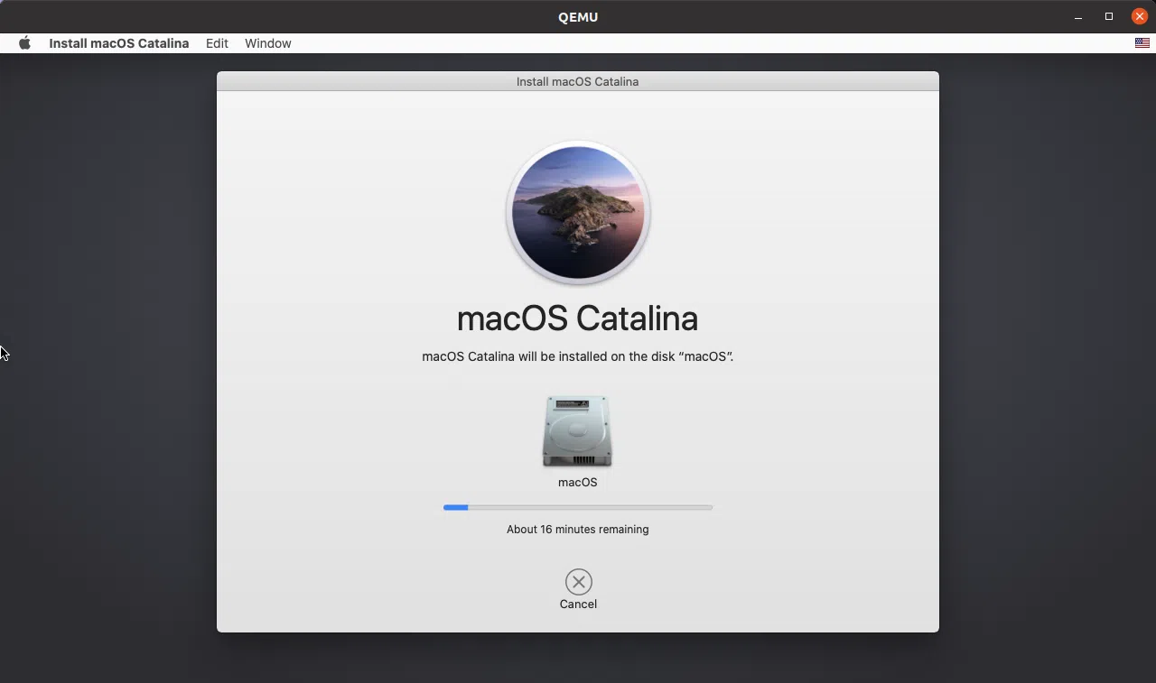This screenshot has width=1156, height=683.
Task: Cancel the macOS installation via X icon
Action: coord(578,582)
